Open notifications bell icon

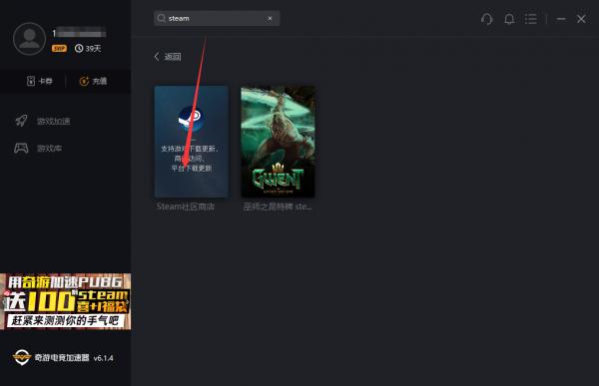(x=509, y=19)
